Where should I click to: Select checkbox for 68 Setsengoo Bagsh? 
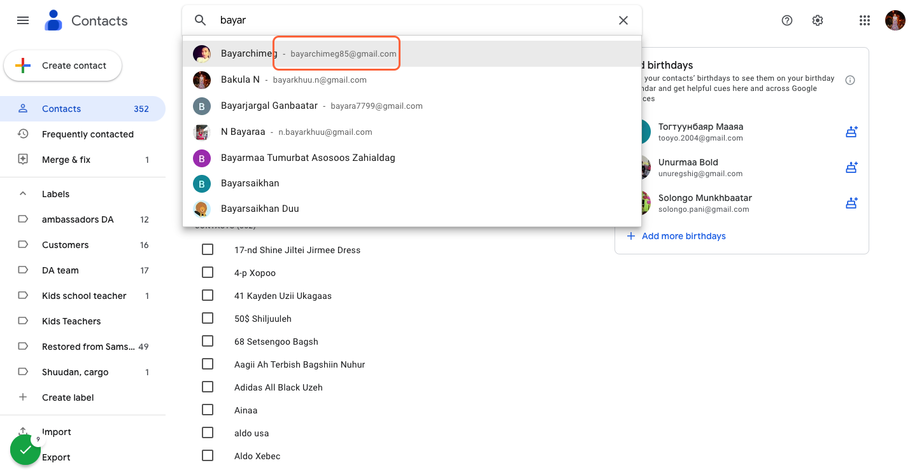208,342
